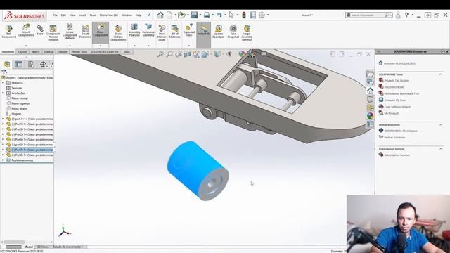Screen dimensions: 450x253
Task: Click the Edit Component tool
Action: 9,31
